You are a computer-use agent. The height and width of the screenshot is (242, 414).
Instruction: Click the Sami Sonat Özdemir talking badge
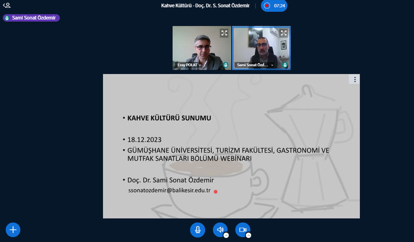click(31, 18)
